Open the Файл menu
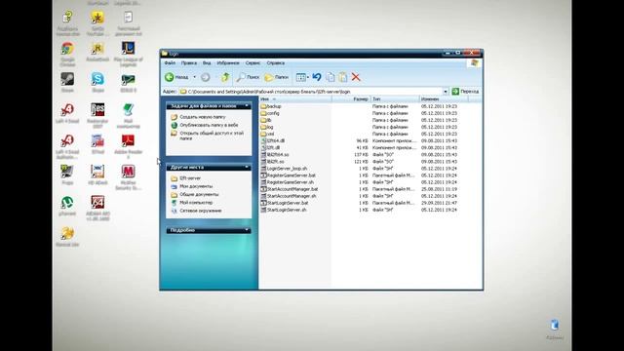Viewport: 624px width, 351px height. coord(170,62)
